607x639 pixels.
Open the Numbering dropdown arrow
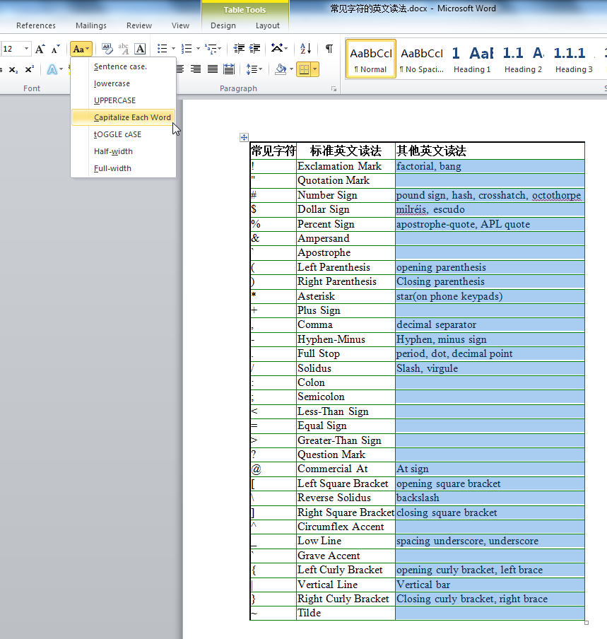pos(198,49)
